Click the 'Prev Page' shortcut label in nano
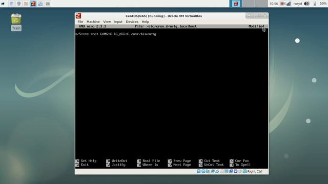This screenshot has width=328, height=184. tap(182, 161)
